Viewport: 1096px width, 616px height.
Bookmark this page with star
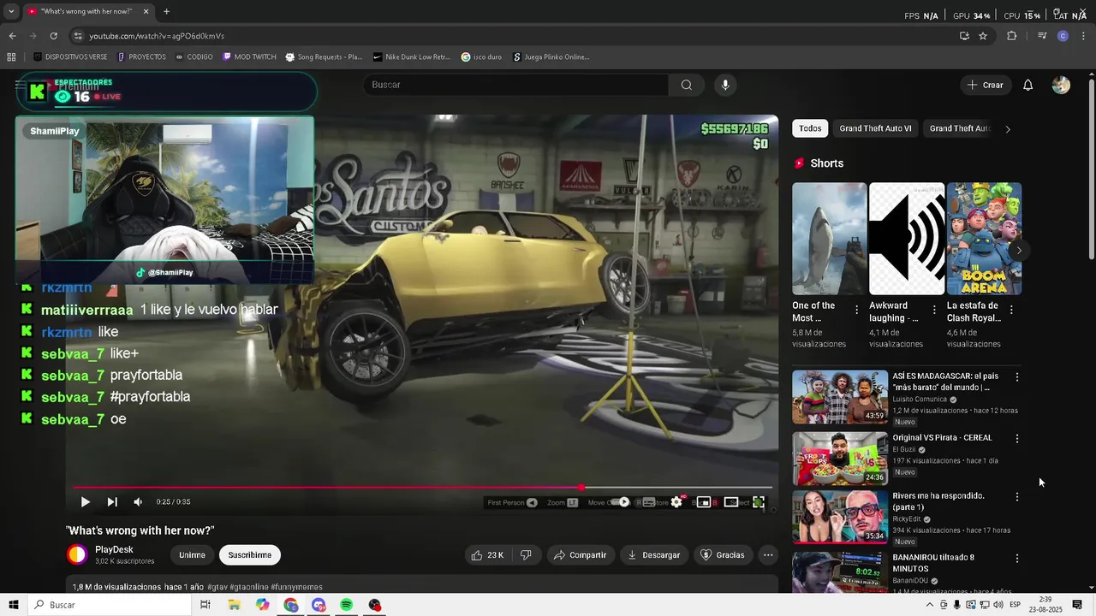983,36
